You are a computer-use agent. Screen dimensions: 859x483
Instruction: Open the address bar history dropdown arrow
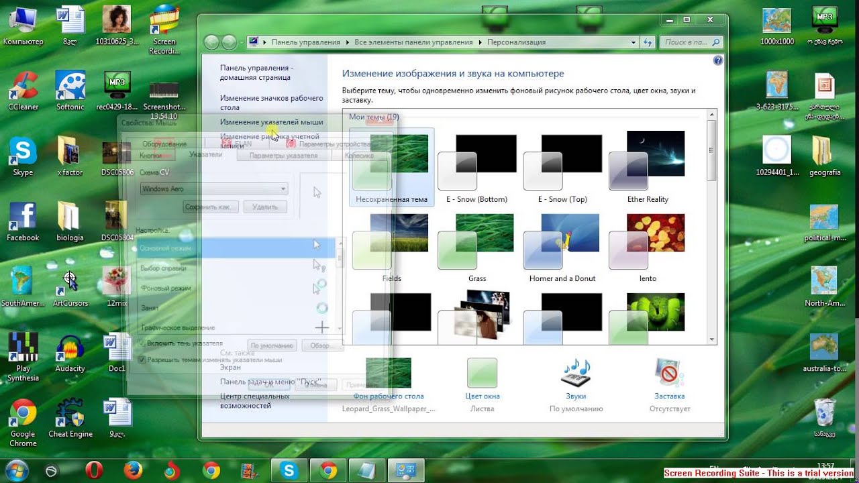point(634,42)
